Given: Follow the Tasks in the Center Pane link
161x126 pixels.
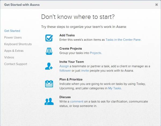Looking at the screenshot, I should point(123,40).
